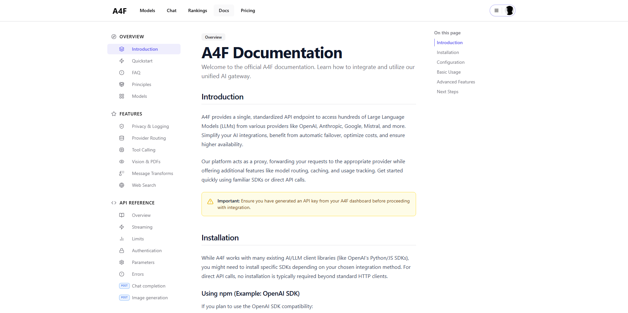Click the FAQ circle icon

tap(122, 73)
